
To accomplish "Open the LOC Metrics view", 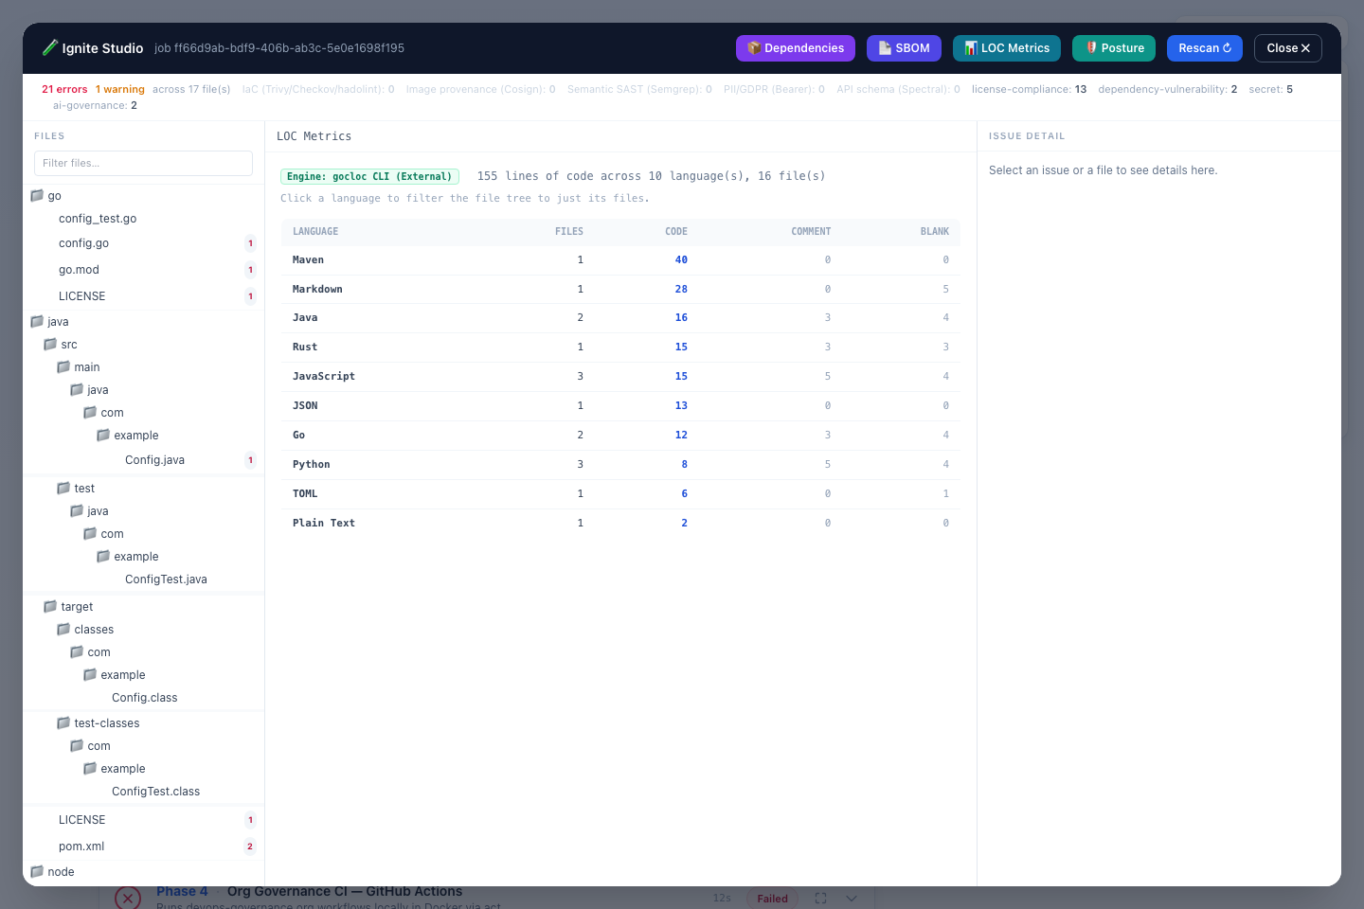I will tap(1007, 48).
